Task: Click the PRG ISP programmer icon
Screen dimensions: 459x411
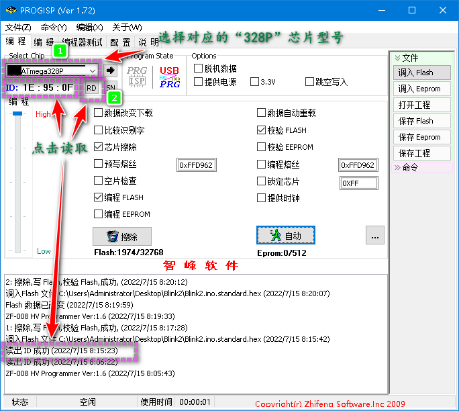Action: pos(137,77)
